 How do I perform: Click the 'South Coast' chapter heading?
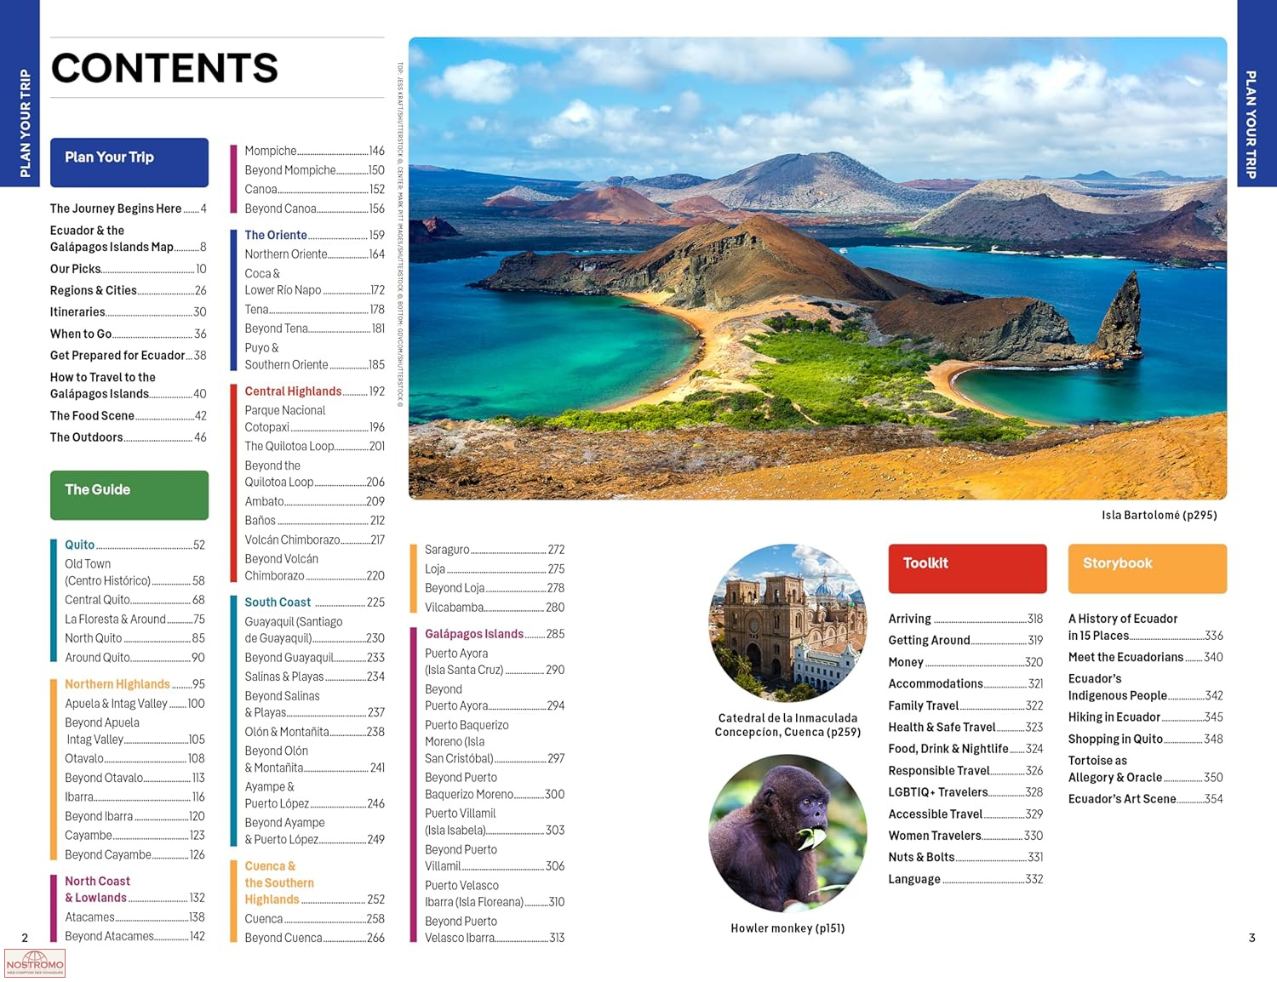point(315,602)
